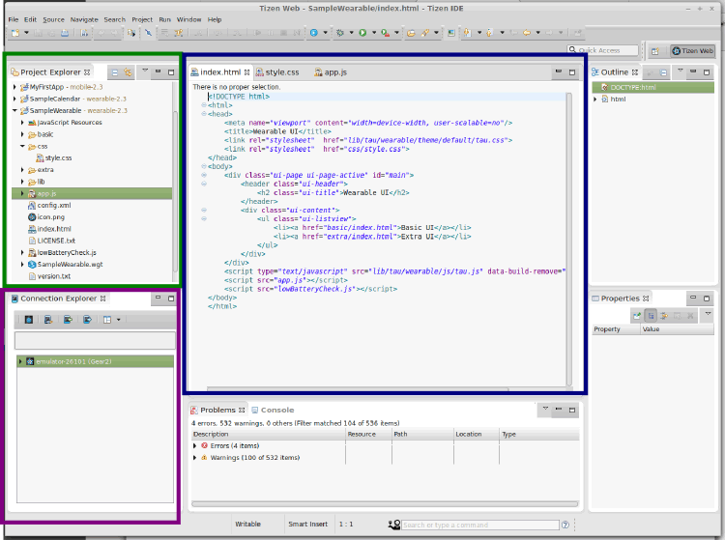Expand the emulator-26101 (Gear2) device
The height and width of the screenshot is (540, 725).
[x=20, y=361]
